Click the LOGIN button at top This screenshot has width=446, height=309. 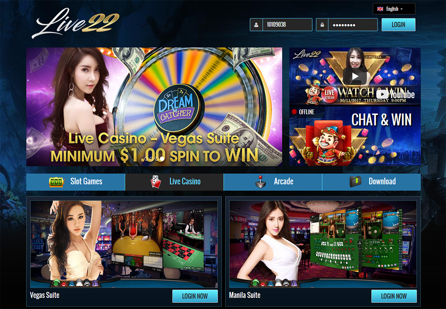[398, 25]
